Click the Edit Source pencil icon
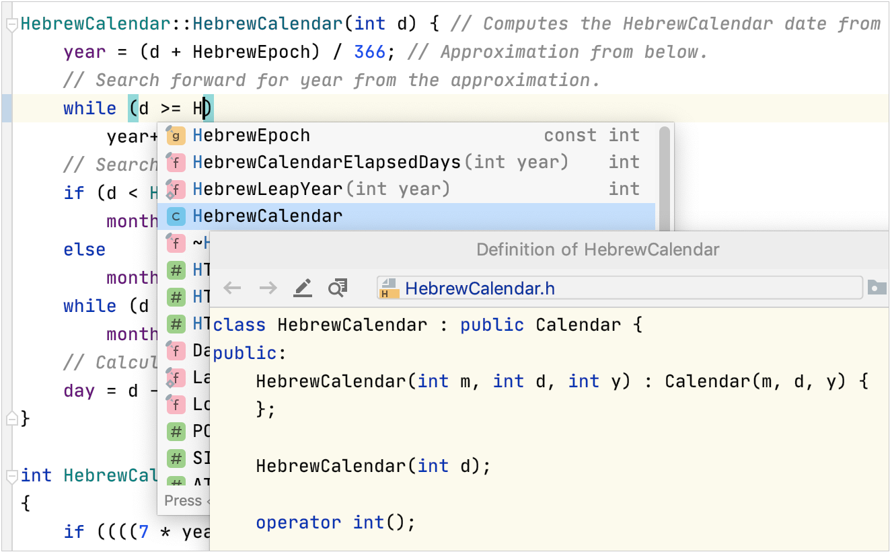Viewport: 890px width, 552px height. pyautogui.click(x=303, y=288)
